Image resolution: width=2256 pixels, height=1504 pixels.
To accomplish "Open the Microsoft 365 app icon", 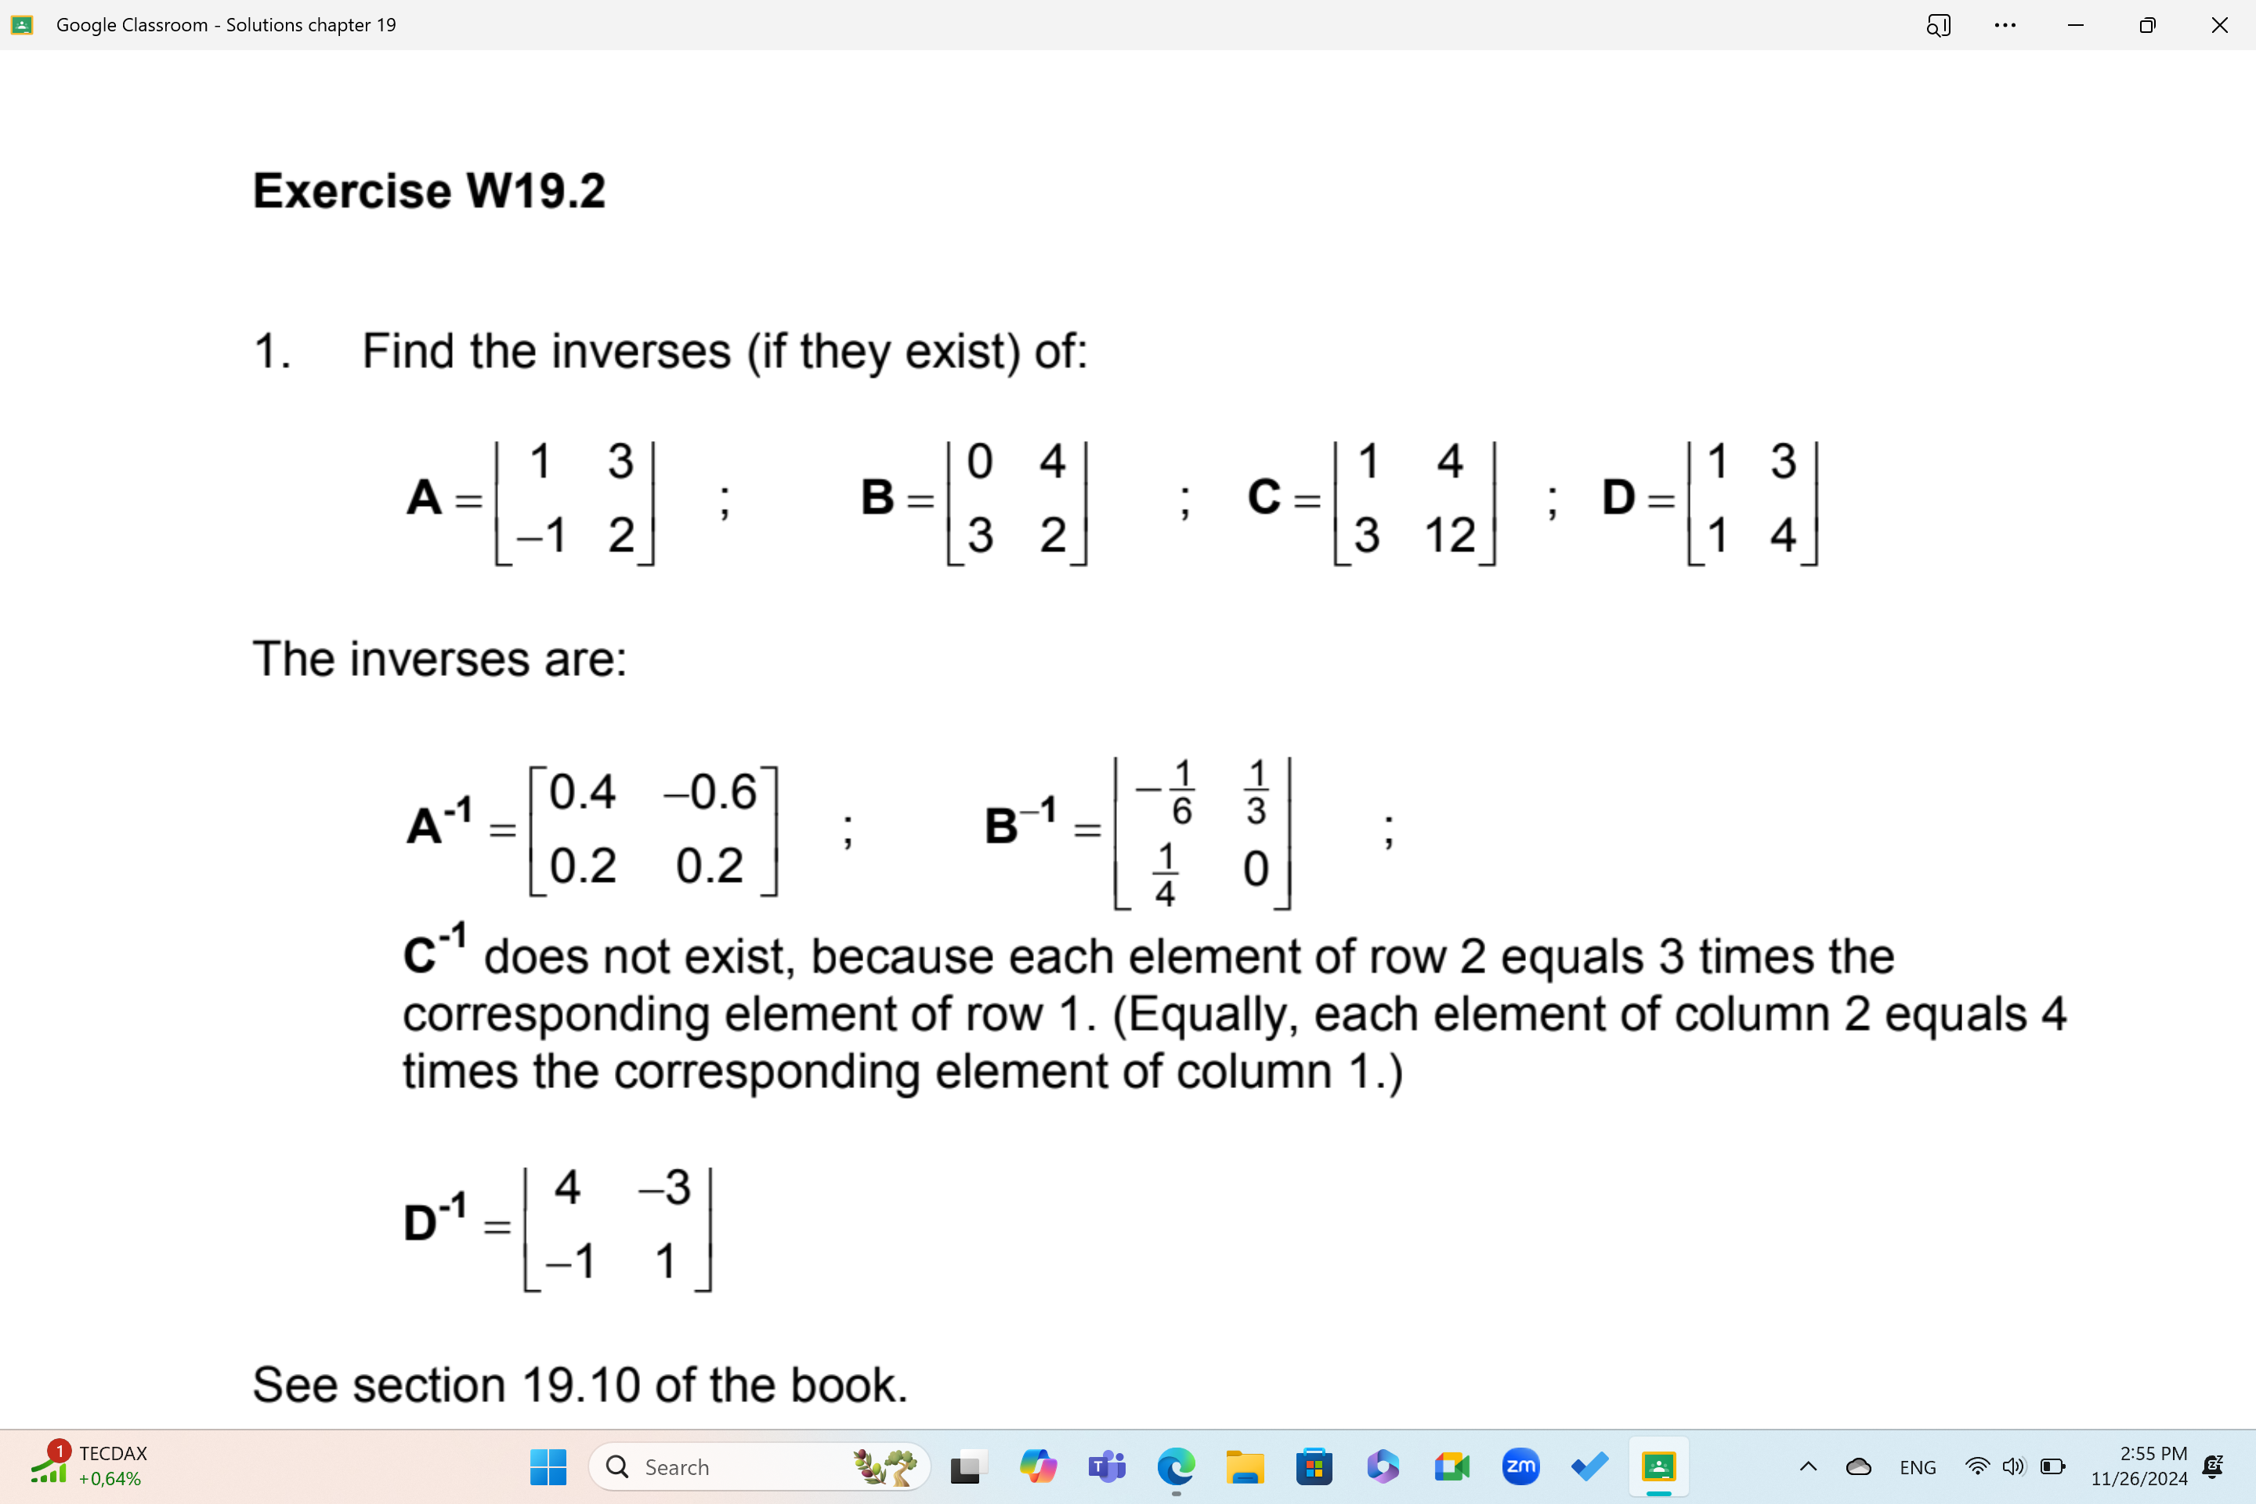I will [x=1383, y=1466].
